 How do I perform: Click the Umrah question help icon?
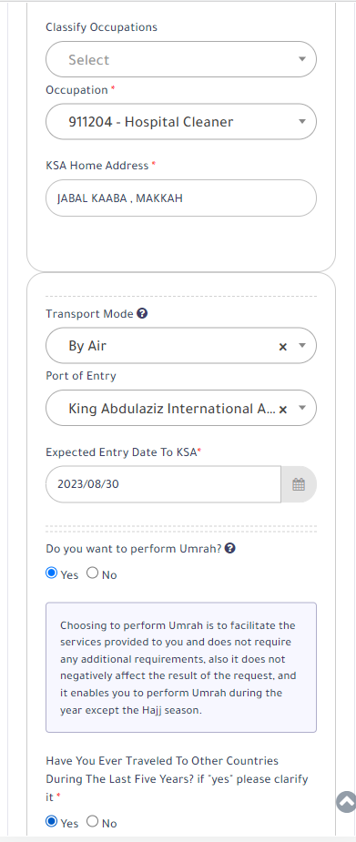coord(229,548)
